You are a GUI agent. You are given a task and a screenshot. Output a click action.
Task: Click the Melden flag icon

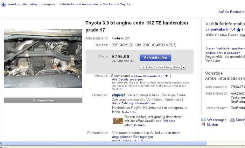(203, 124)
